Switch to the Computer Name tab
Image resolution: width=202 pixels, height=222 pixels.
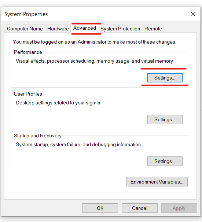pyautogui.click(x=25, y=29)
